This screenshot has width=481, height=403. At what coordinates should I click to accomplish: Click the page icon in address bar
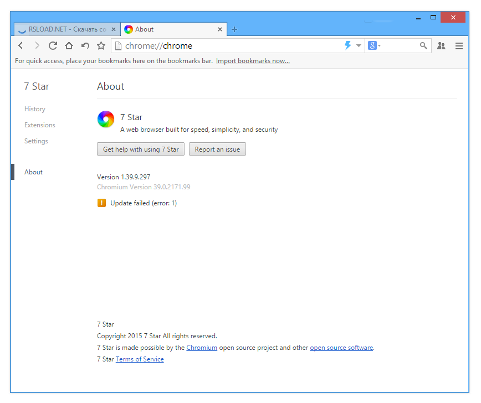pyautogui.click(x=118, y=45)
